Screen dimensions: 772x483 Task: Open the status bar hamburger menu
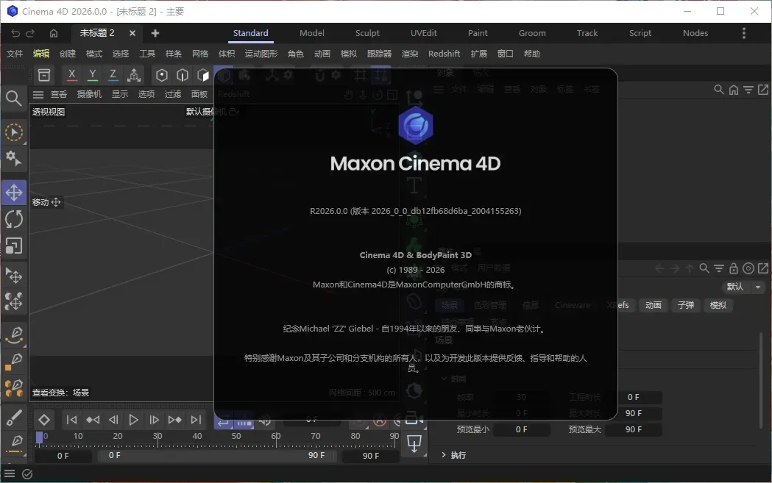(x=10, y=473)
